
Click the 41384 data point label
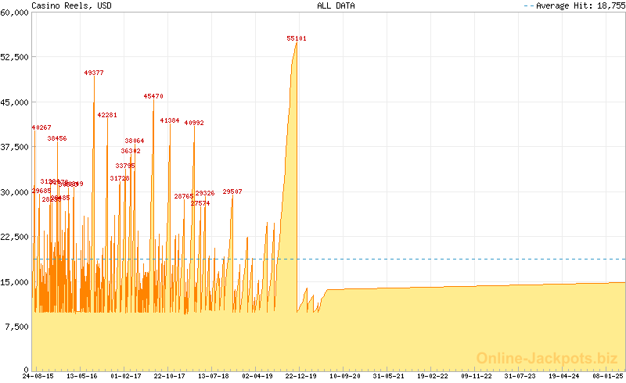click(x=170, y=120)
